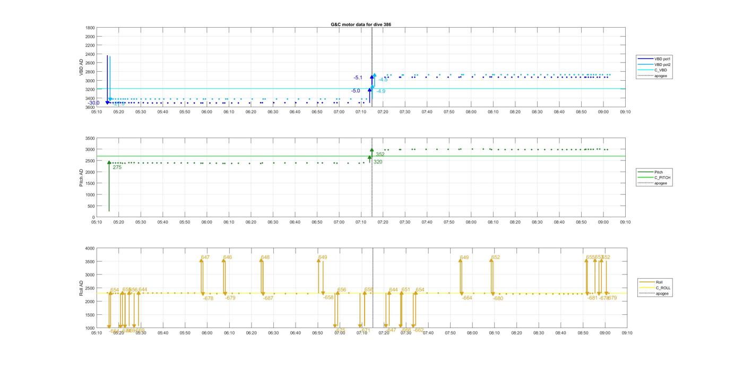Click the '-30.0' VBD data label

(94, 103)
